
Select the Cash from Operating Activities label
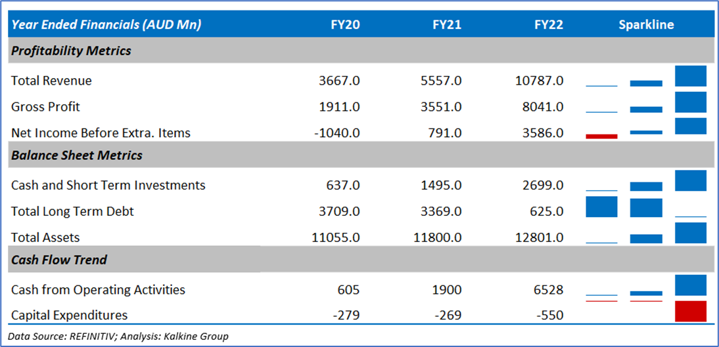(98, 290)
